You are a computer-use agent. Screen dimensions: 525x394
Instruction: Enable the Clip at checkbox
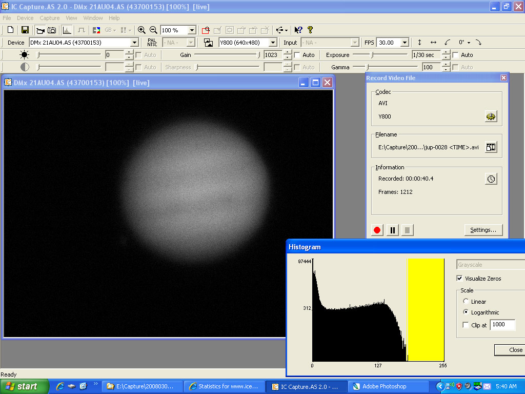466,325
